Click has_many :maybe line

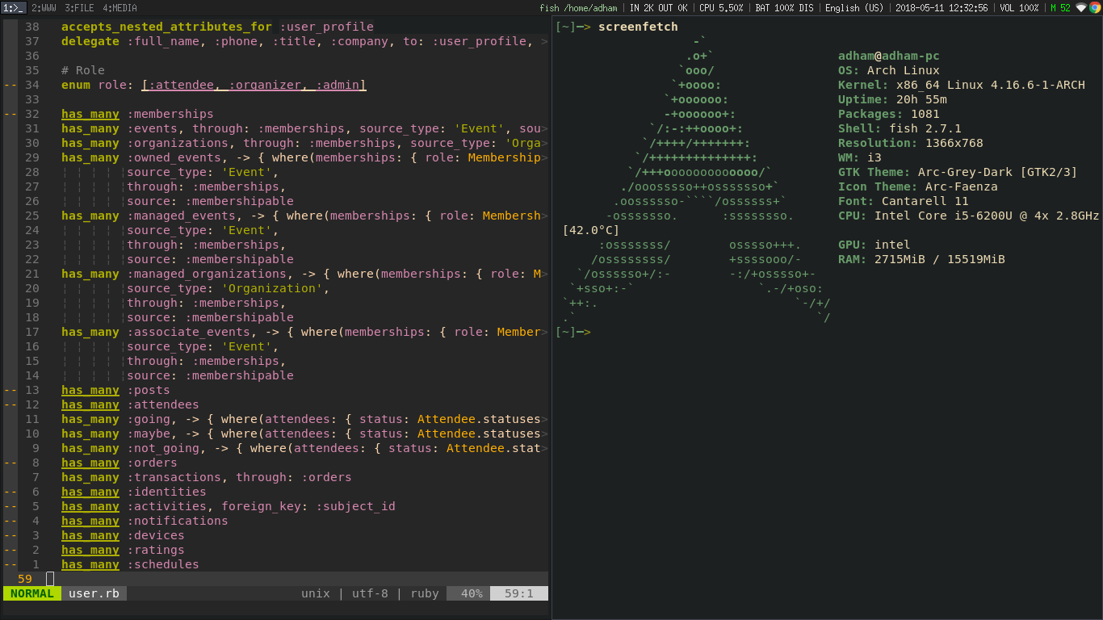pos(304,434)
